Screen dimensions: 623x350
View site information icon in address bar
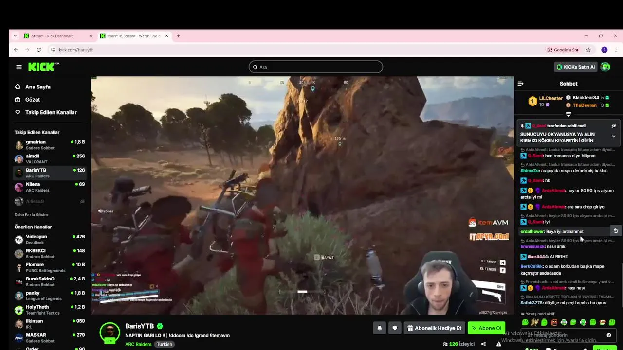coord(52,50)
